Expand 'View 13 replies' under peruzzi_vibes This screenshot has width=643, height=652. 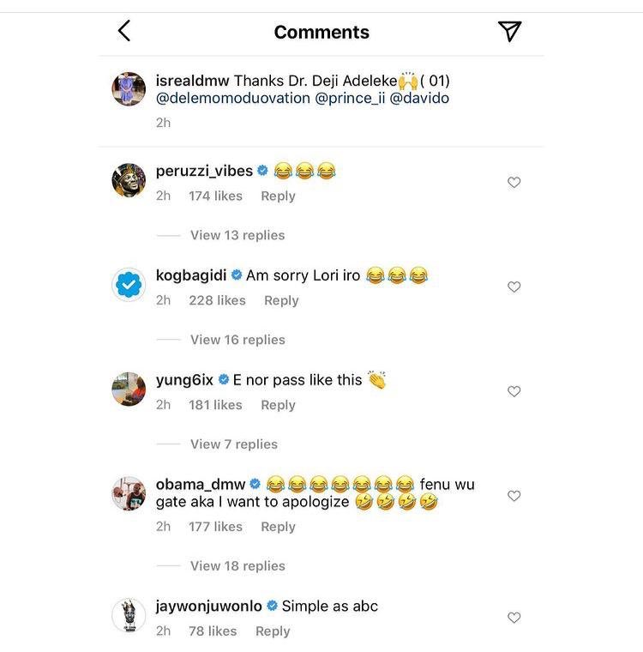(237, 235)
